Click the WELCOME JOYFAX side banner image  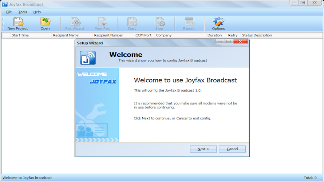coord(97,105)
